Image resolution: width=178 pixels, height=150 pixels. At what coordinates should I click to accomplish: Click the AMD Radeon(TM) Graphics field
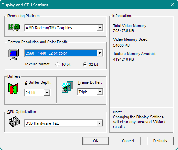pyautogui.click(x=61, y=28)
